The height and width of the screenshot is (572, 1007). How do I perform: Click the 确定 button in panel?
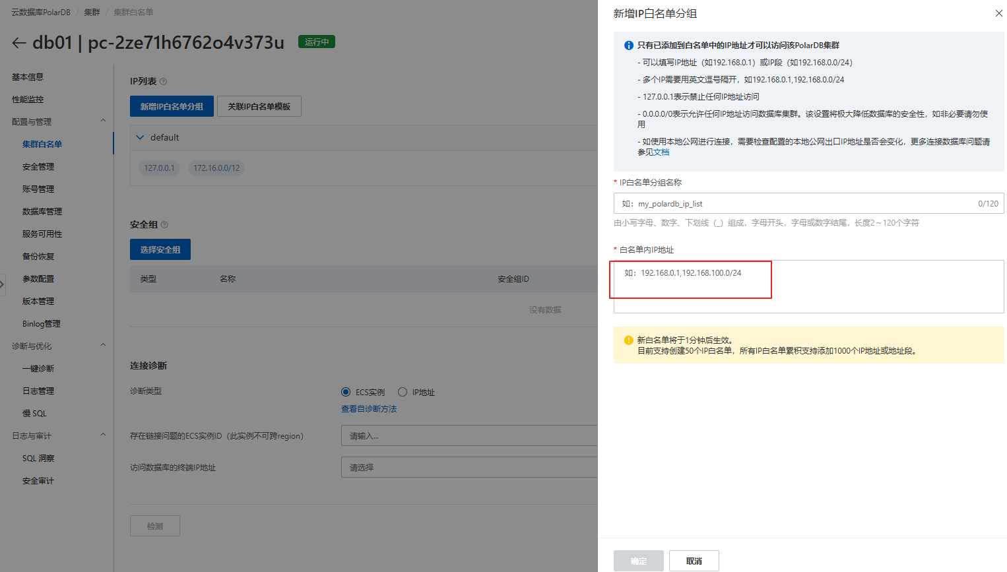pos(639,561)
